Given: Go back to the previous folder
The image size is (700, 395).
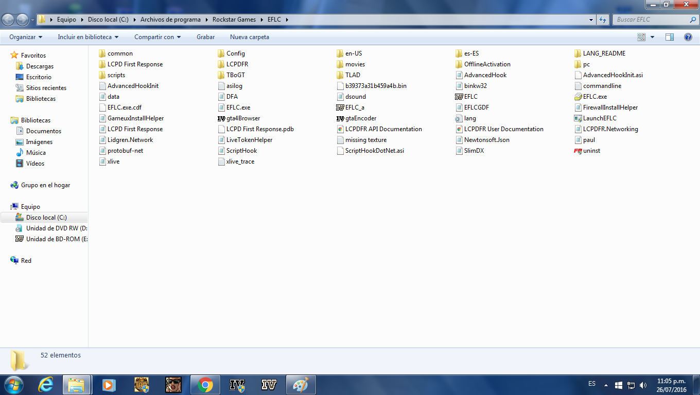Looking at the screenshot, I should [8, 20].
